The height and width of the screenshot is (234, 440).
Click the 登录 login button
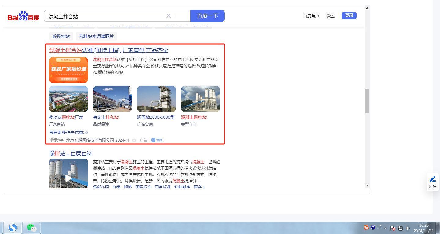(349, 16)
